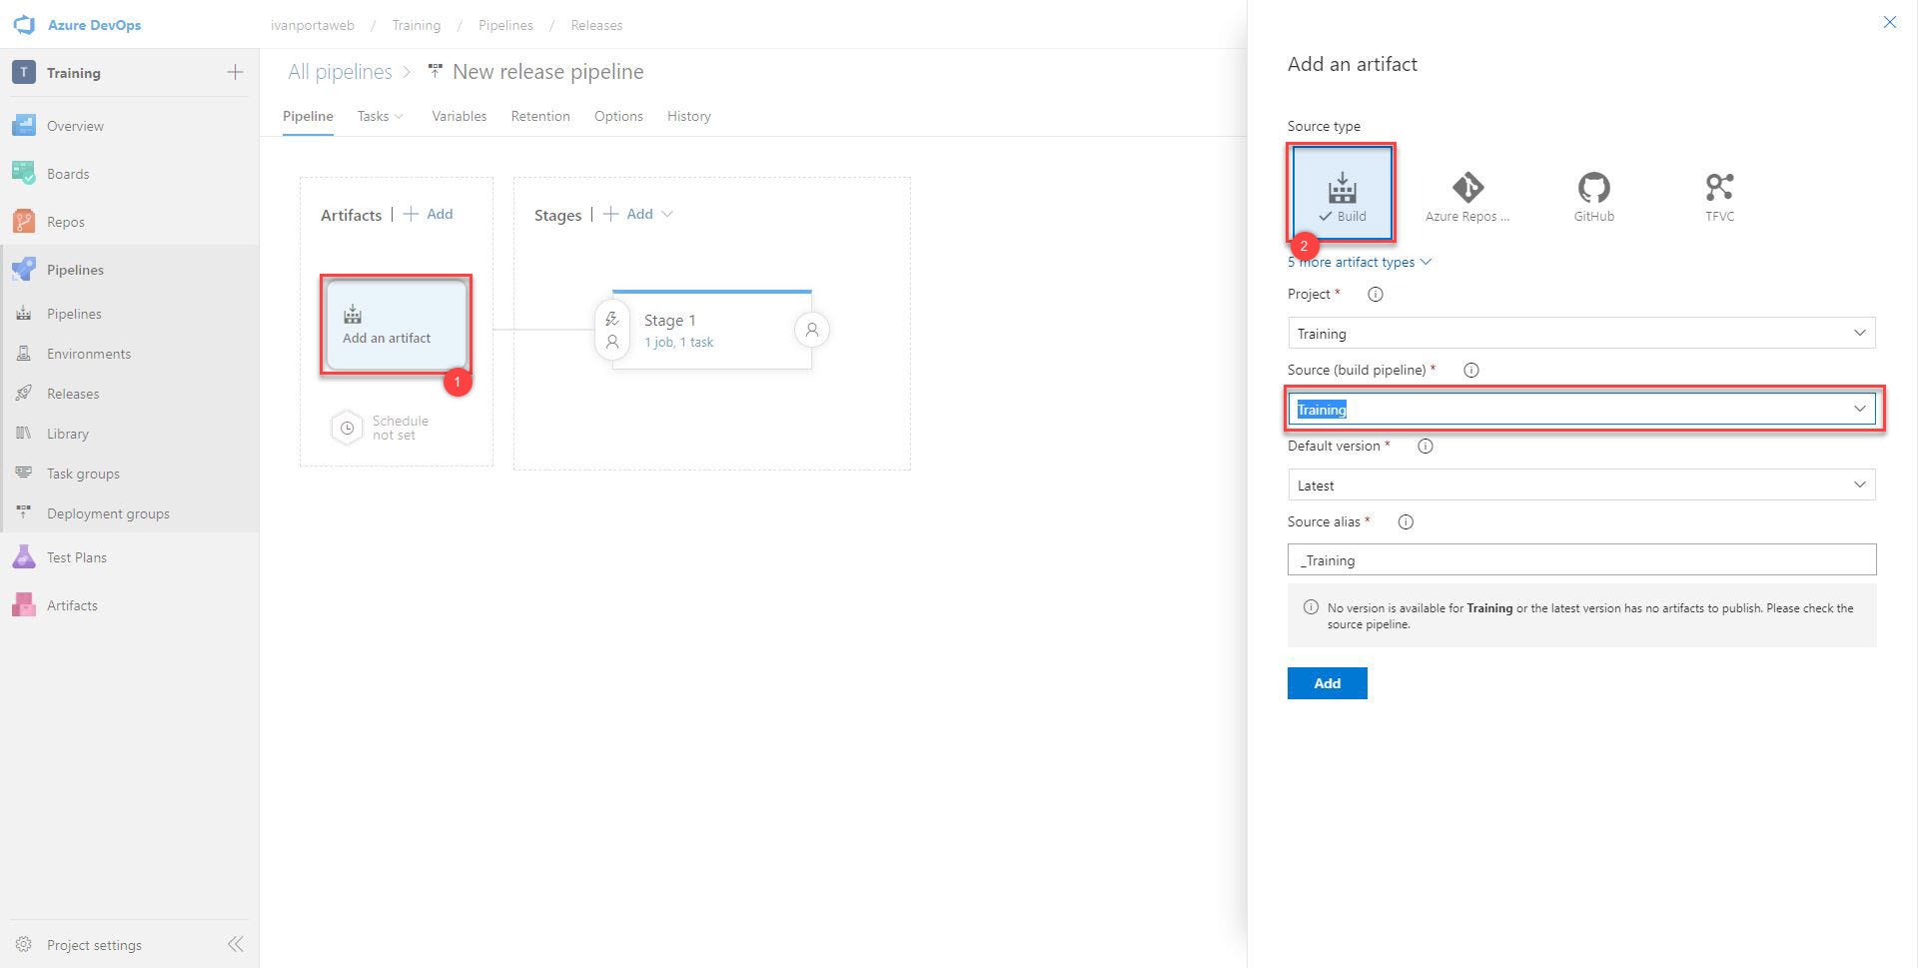Viewport: 1918px width, 968px height.
Task: Open the Default version dropdown
Action: [x=1579, y=484]
